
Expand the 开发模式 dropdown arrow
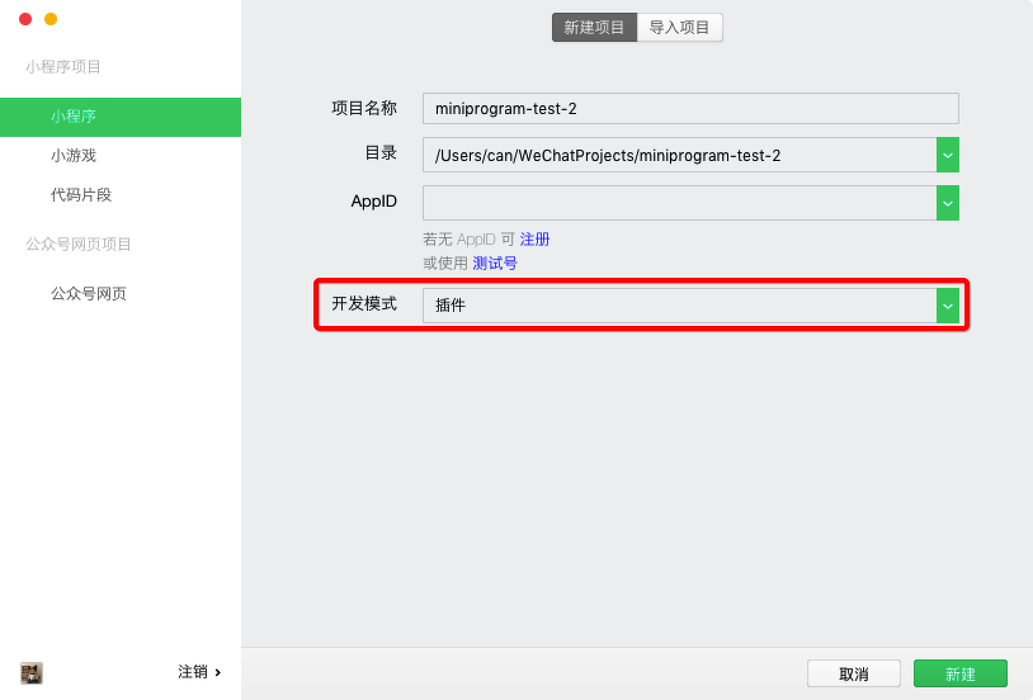tap(947, 306)
